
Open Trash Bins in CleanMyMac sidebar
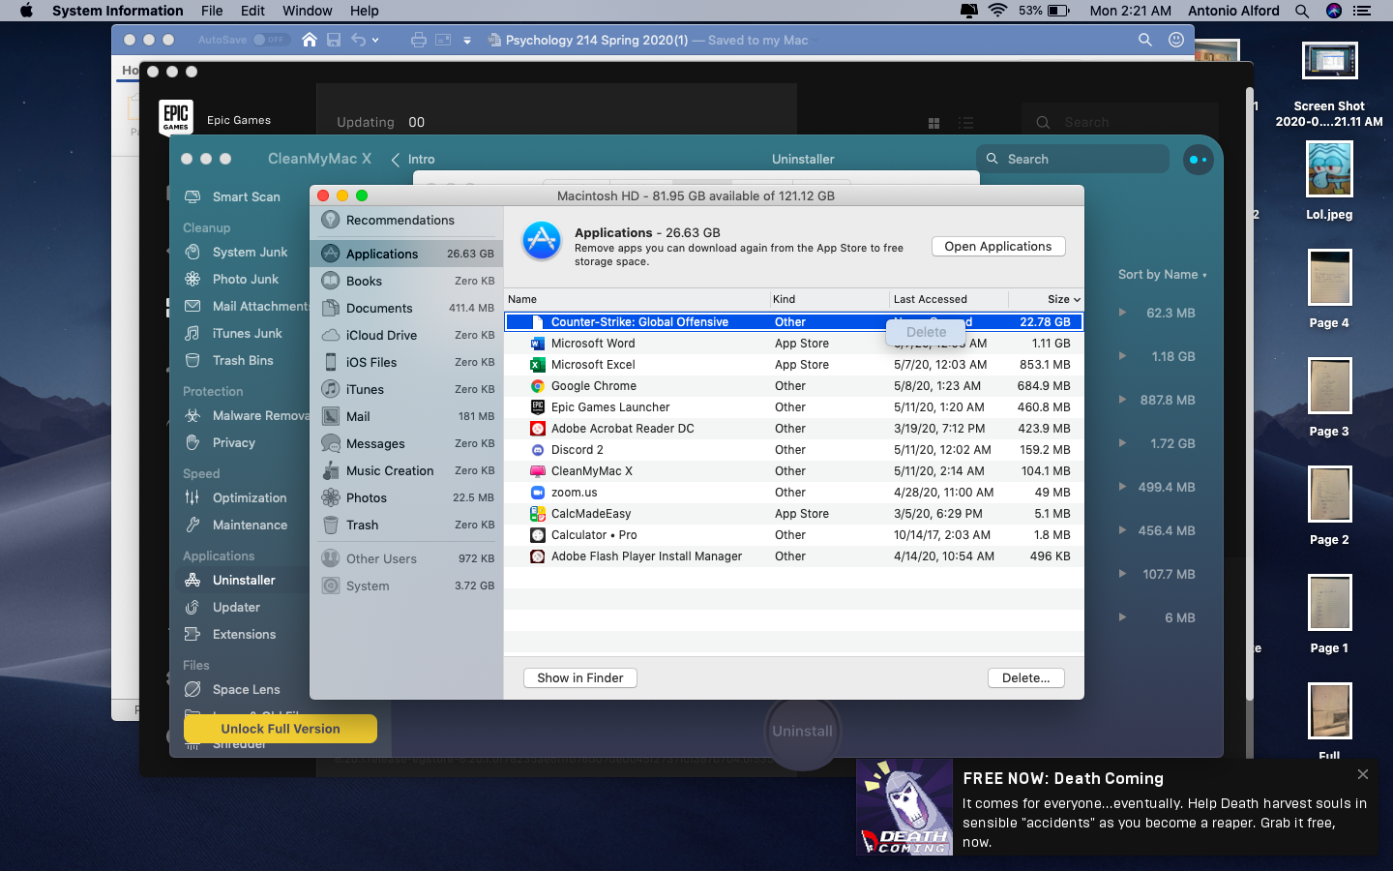pos(229,360)
